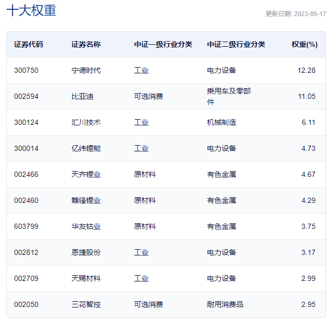Click the 证券名称 column header
Image resolution: width=328 pixels, height=322 pixels.
[86, 45]
